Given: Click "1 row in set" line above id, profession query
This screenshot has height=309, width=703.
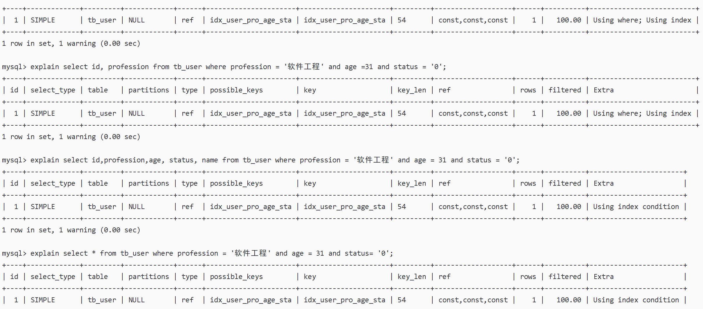Looking at the screenshot, I should tap(71, 43).
